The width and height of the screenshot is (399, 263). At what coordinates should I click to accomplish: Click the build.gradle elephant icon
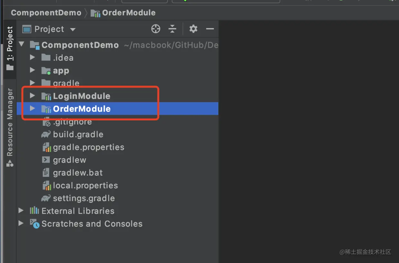click(x=46, y=134)
